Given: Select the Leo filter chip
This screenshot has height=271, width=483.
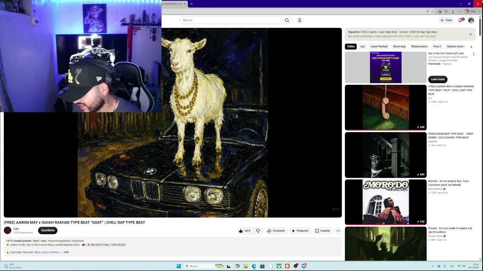Looking at the screenshot, I should click(x=363, y=47).
